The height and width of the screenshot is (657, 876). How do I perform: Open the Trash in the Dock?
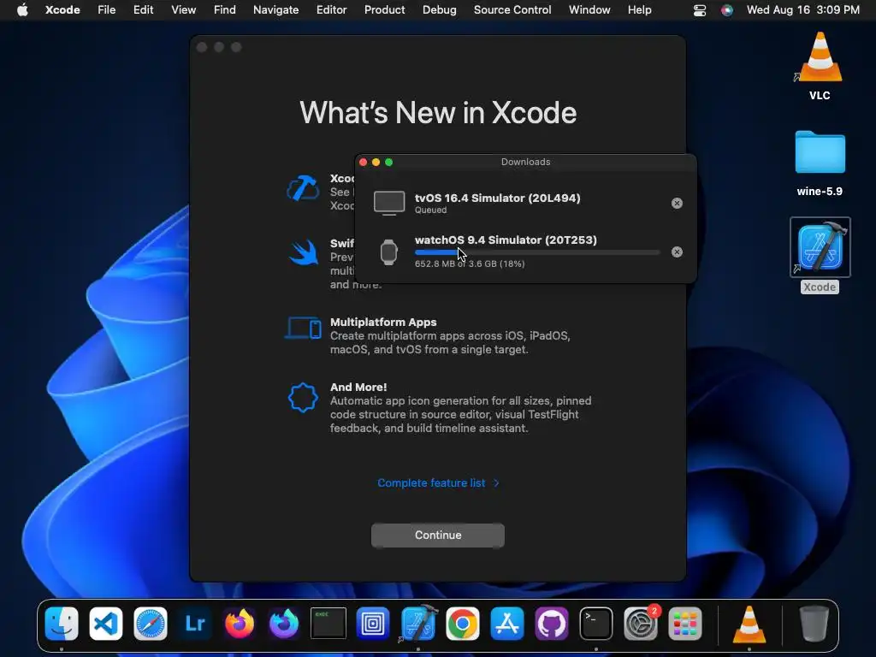pos(814,623)
